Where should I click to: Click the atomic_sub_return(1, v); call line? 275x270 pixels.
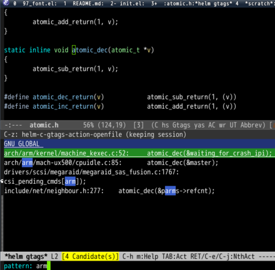75,69
